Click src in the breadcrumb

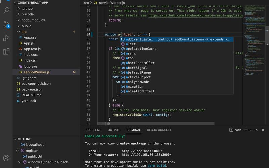point(86,3)
